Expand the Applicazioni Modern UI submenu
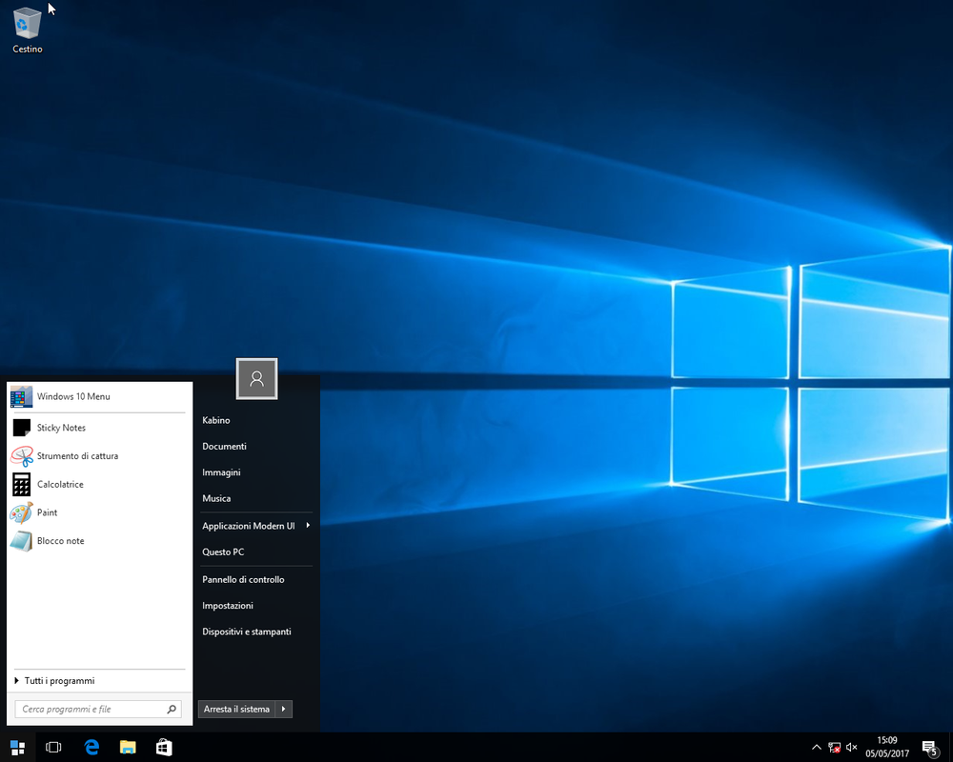953x762 pixels. 255,526
